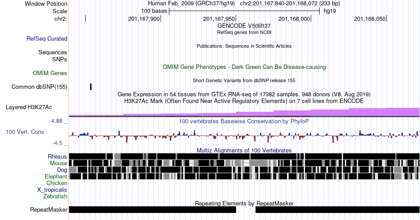Click the purple H3K27Ac signal graph
The height and width of the screenshot is (220, 420).
click(x=244, y=112)
